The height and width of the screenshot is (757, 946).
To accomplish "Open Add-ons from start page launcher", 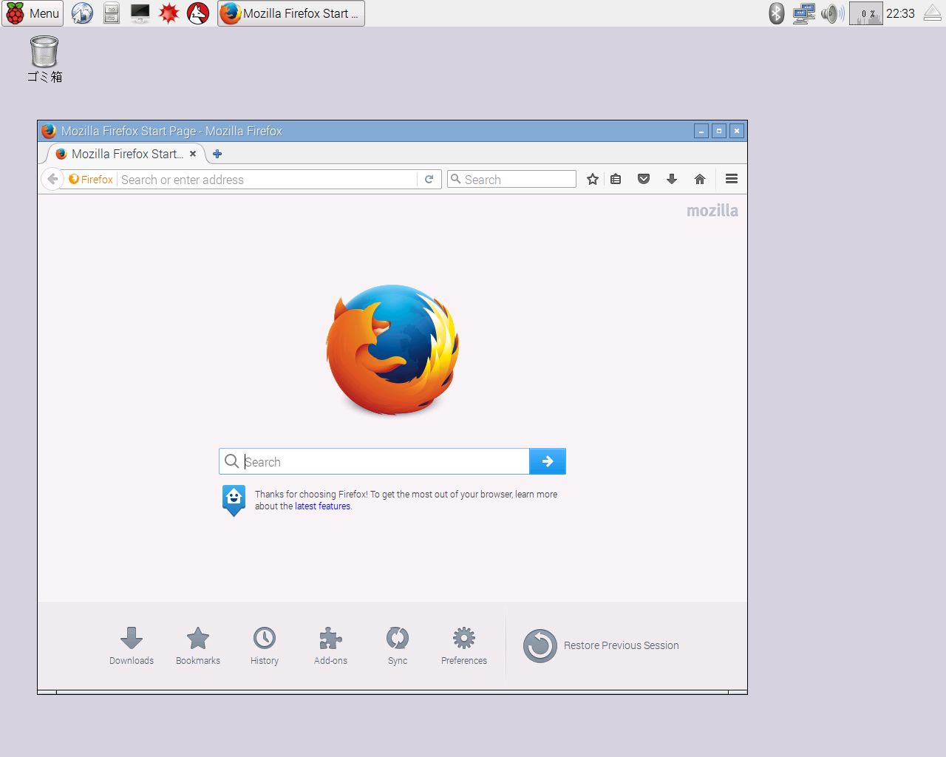I will pos(330,645).
